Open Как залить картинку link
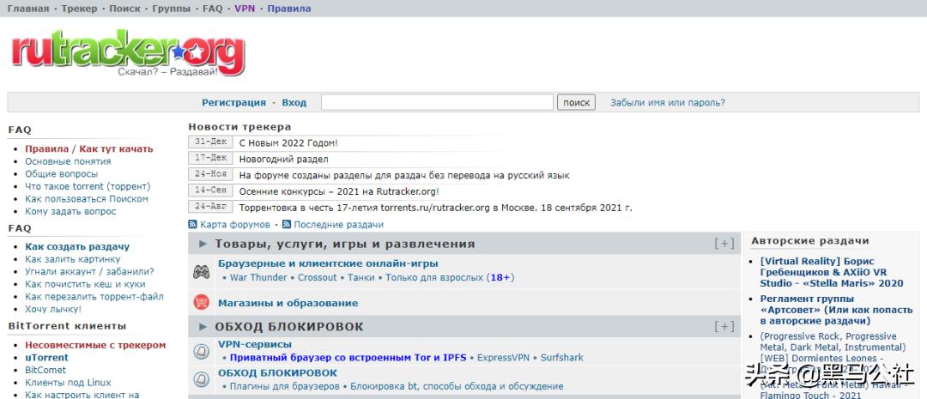The width and height of the screenshot is (927, 399). [73, 259]
